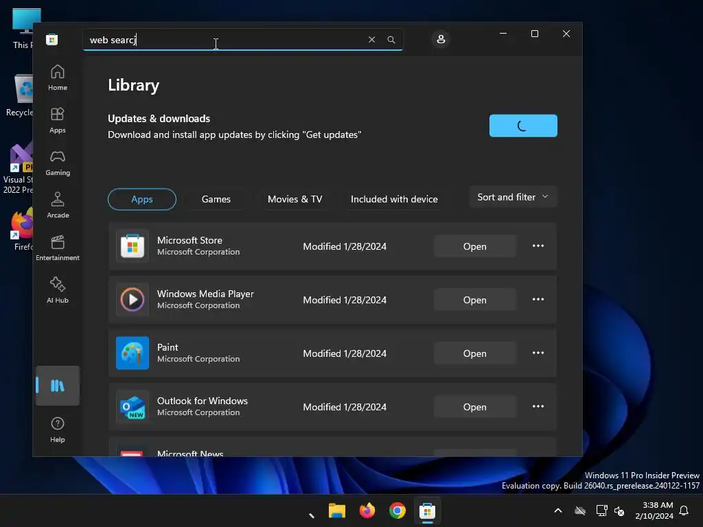The width and height of the screenshot is (703, 527).
Task: Select the Apps filter tab
Action: pos(141,199)
